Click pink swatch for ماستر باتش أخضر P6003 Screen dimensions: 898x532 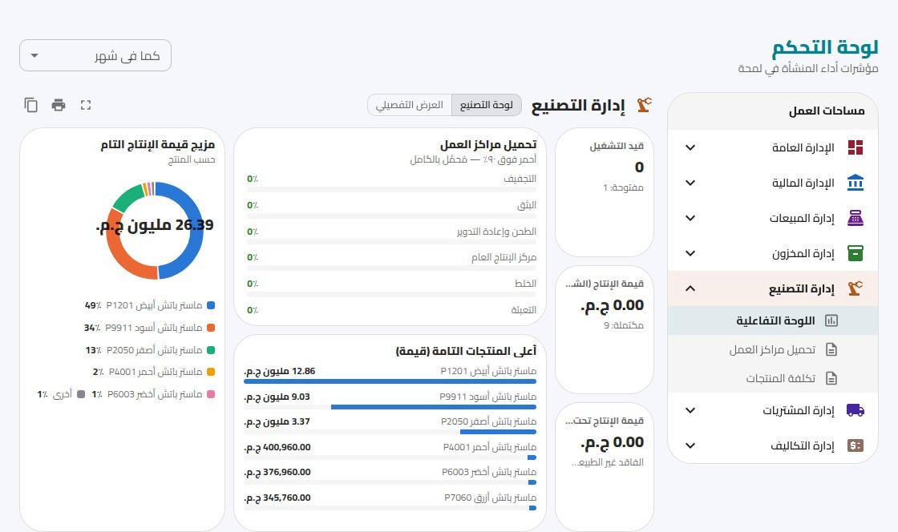pos(211,394)
